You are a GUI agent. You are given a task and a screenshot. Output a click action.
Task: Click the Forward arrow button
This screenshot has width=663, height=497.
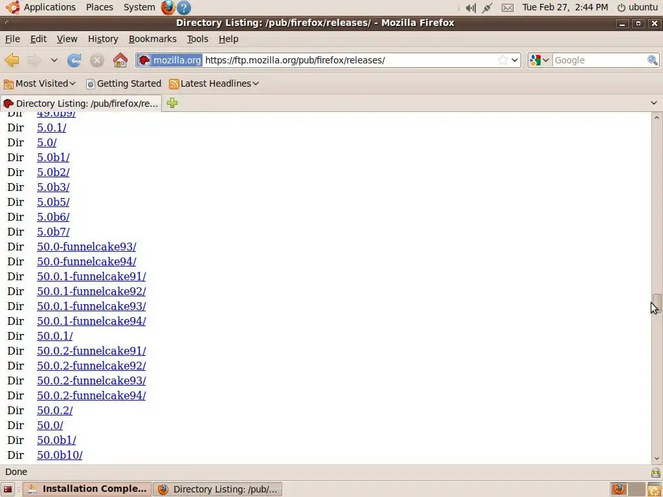click(x=34, y=60)
